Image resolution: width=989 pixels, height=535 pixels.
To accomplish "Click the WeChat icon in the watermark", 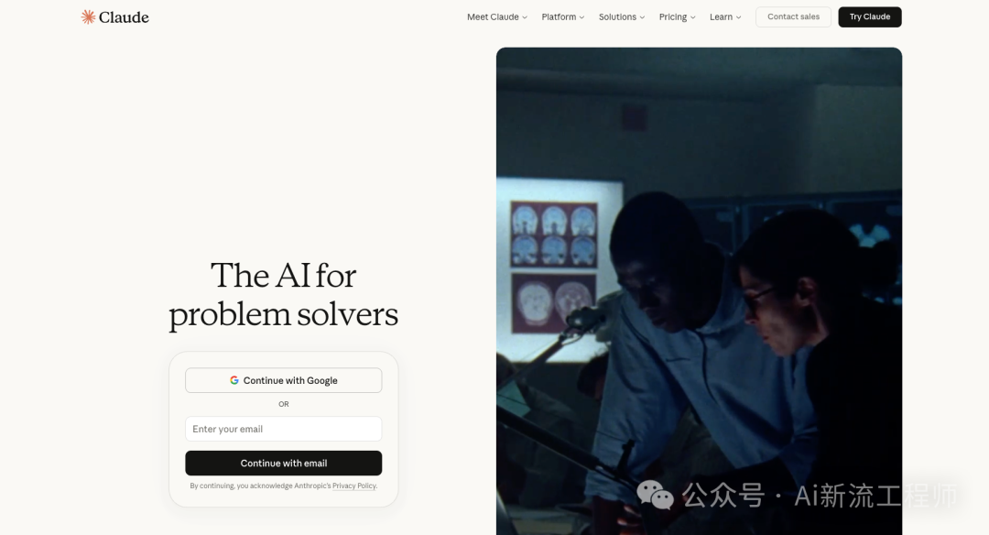I will click(655, 495).
